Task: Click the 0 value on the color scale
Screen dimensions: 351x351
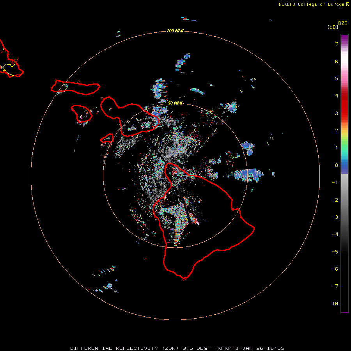Action: (337, 165)
